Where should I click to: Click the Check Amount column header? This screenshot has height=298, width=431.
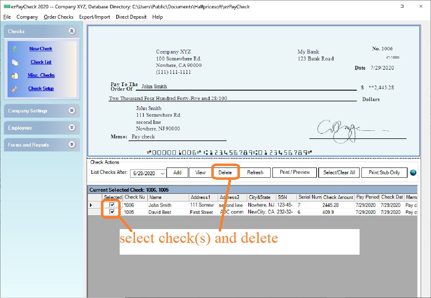pyautogui.click(x=338, y=197)
